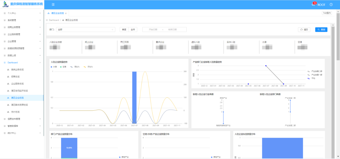This screenshot has width=340, height=159.
Task: Open the help question mark icon
Action: (x=331, y=4)
